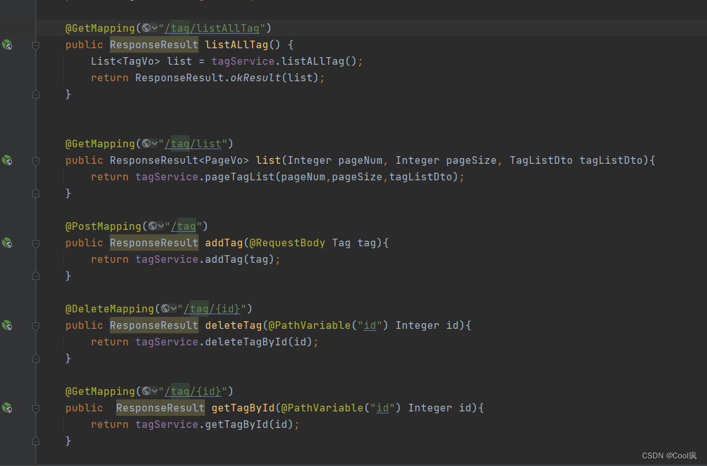Click ResponseResult<PageVo> return type
The height and width of the screenshot is (466, 707).
[180, 160]
